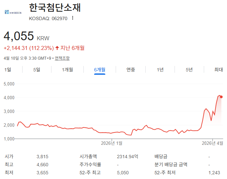The width and height of the screenshot is (227, 179).
Task: Click the 1,000 y-axis label
Action: coord(9,139)
